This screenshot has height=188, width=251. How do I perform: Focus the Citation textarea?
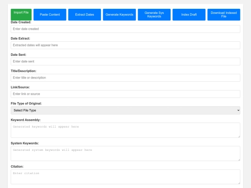[125, 177]
